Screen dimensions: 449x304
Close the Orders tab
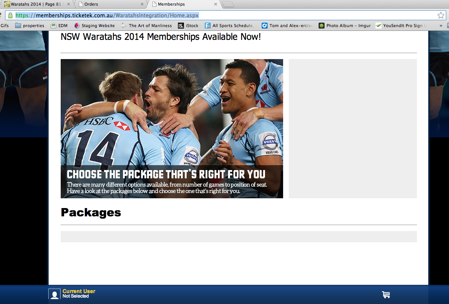click(x=142, y=4)
